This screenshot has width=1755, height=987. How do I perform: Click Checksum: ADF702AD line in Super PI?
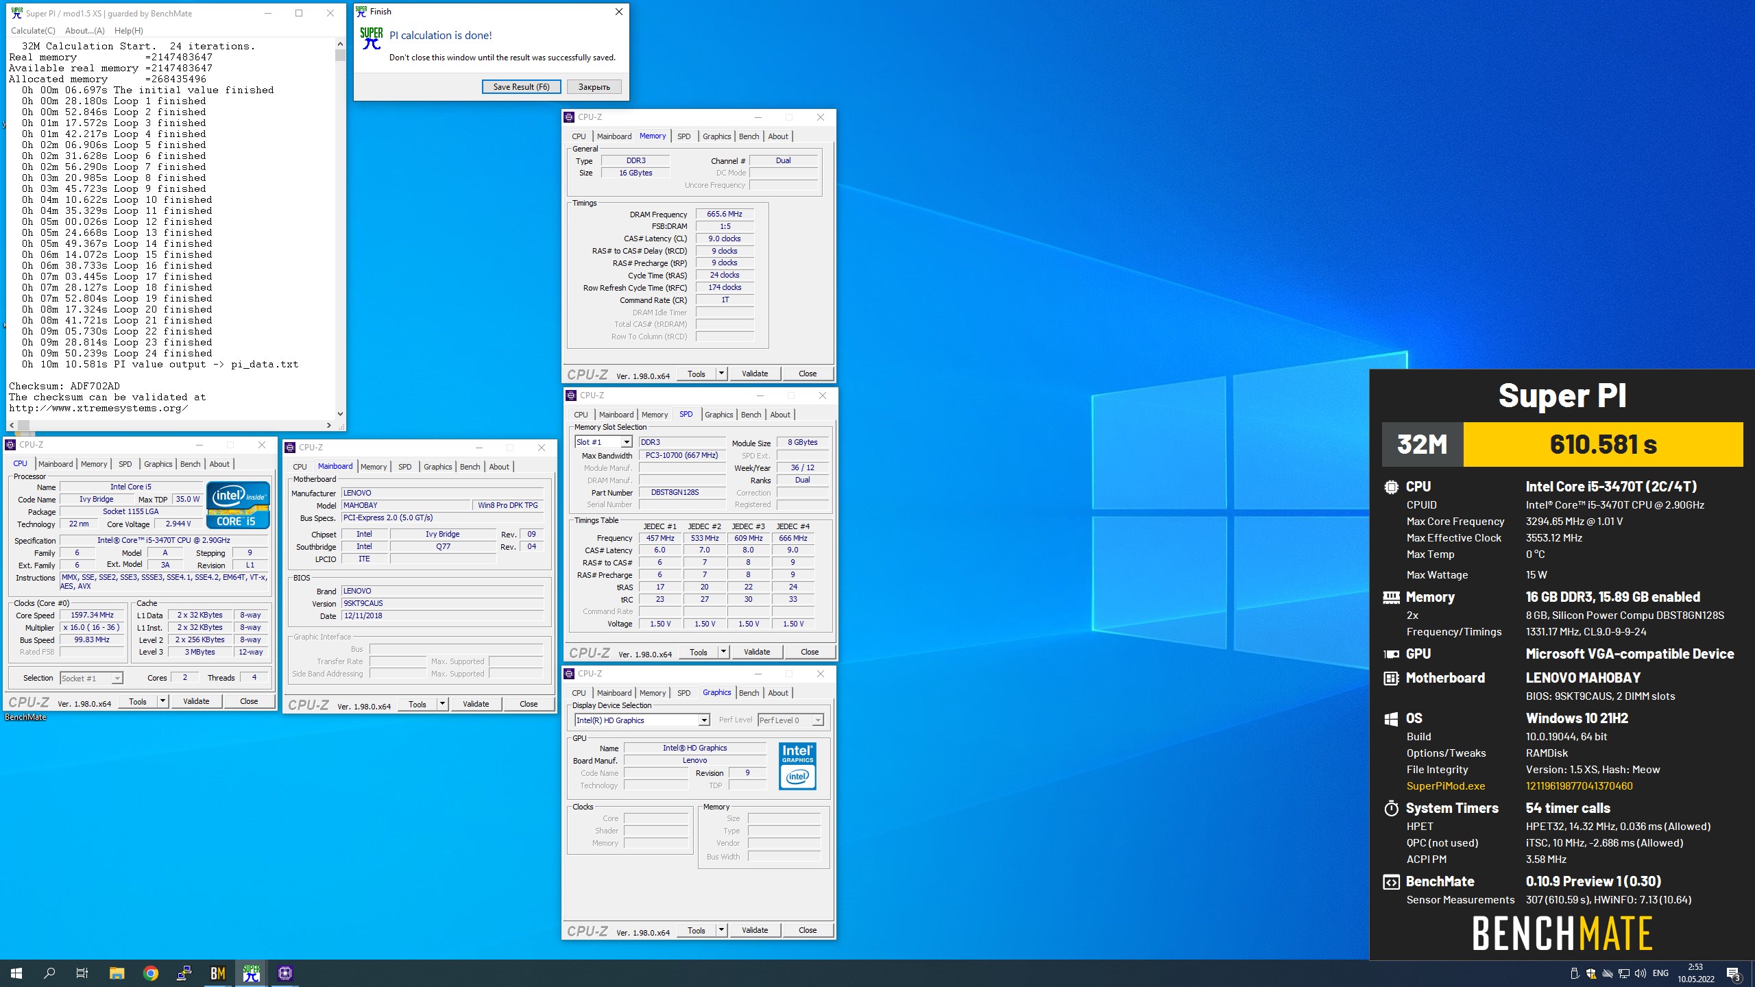[64, 387]
